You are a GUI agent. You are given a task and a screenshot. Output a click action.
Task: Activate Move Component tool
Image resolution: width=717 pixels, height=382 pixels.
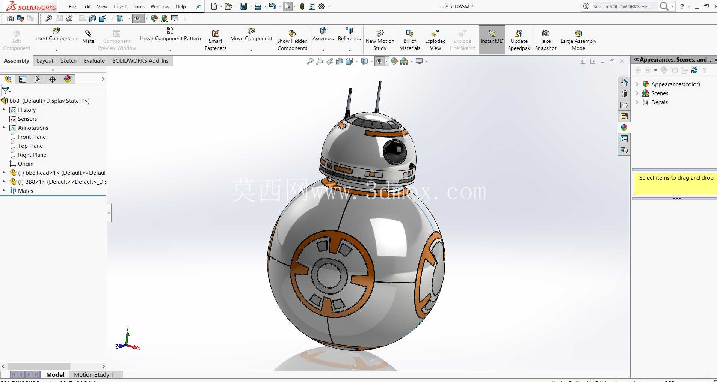[x=251, y=35]
